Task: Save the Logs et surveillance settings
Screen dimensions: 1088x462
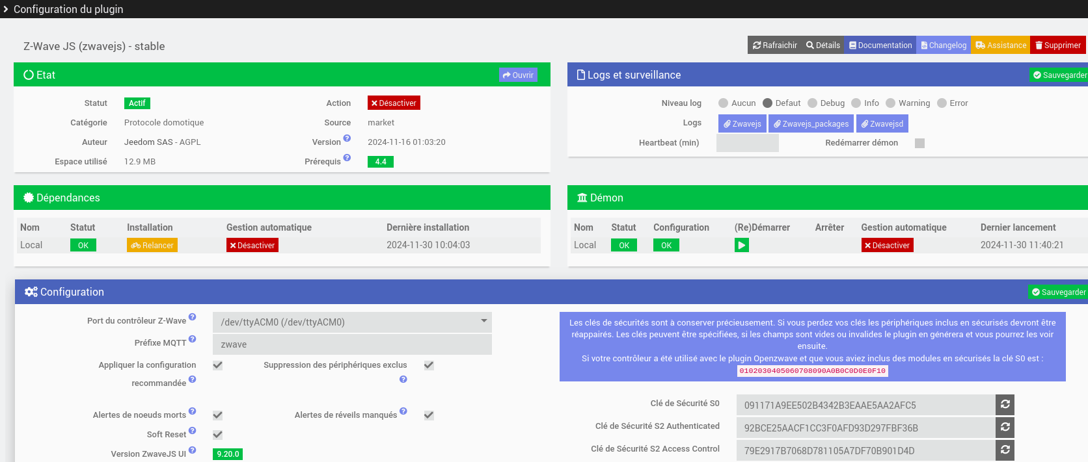Action: tap(1059, 75)
